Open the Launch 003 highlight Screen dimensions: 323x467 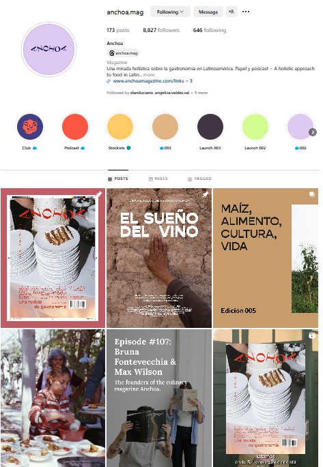pyautogui.click(x=210, y=127)
